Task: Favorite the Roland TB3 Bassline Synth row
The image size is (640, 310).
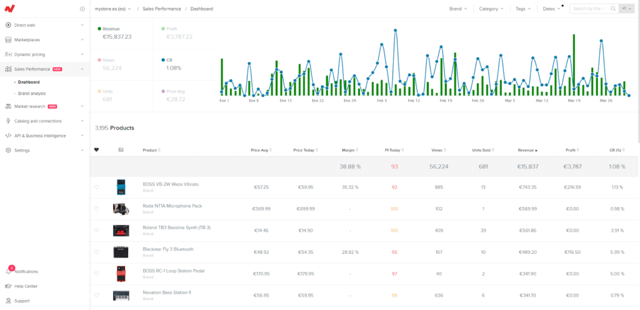Action: pyautogui.click(x=96, y=231)
